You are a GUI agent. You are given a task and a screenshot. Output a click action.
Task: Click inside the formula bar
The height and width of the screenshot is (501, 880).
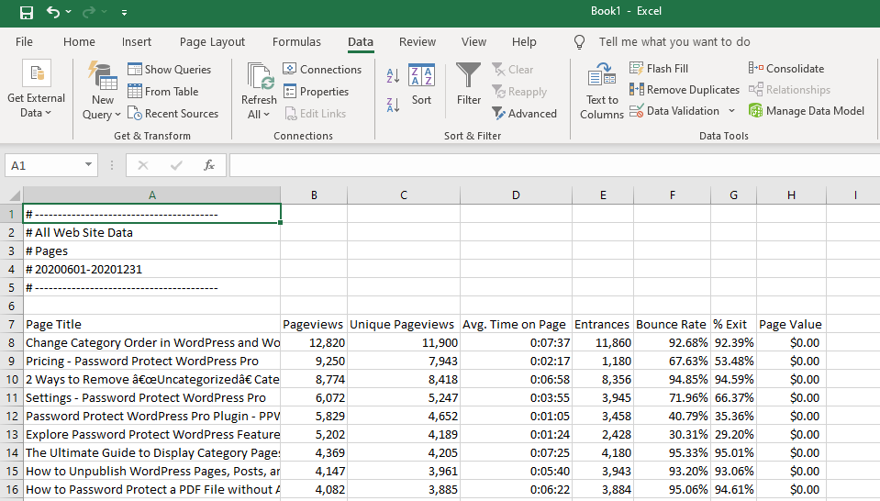[554, 165]
